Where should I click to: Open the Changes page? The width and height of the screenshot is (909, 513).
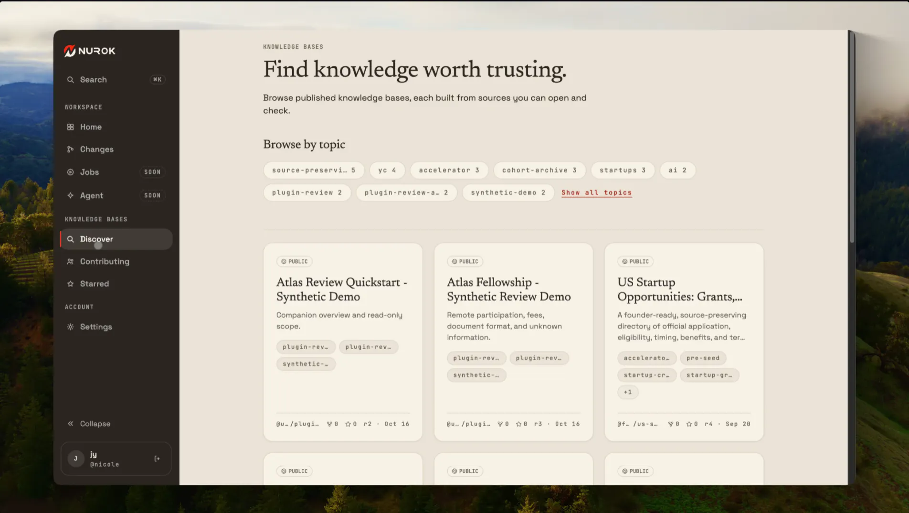point(116,150)
